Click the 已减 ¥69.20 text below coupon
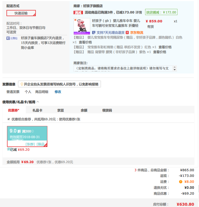Screen dimensions: 199x207 point(20,150)
